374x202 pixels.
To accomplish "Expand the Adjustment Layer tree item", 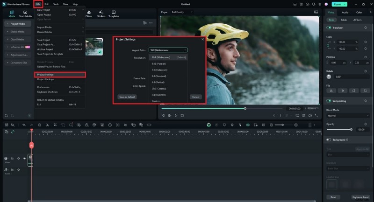I will click(7, 55).
